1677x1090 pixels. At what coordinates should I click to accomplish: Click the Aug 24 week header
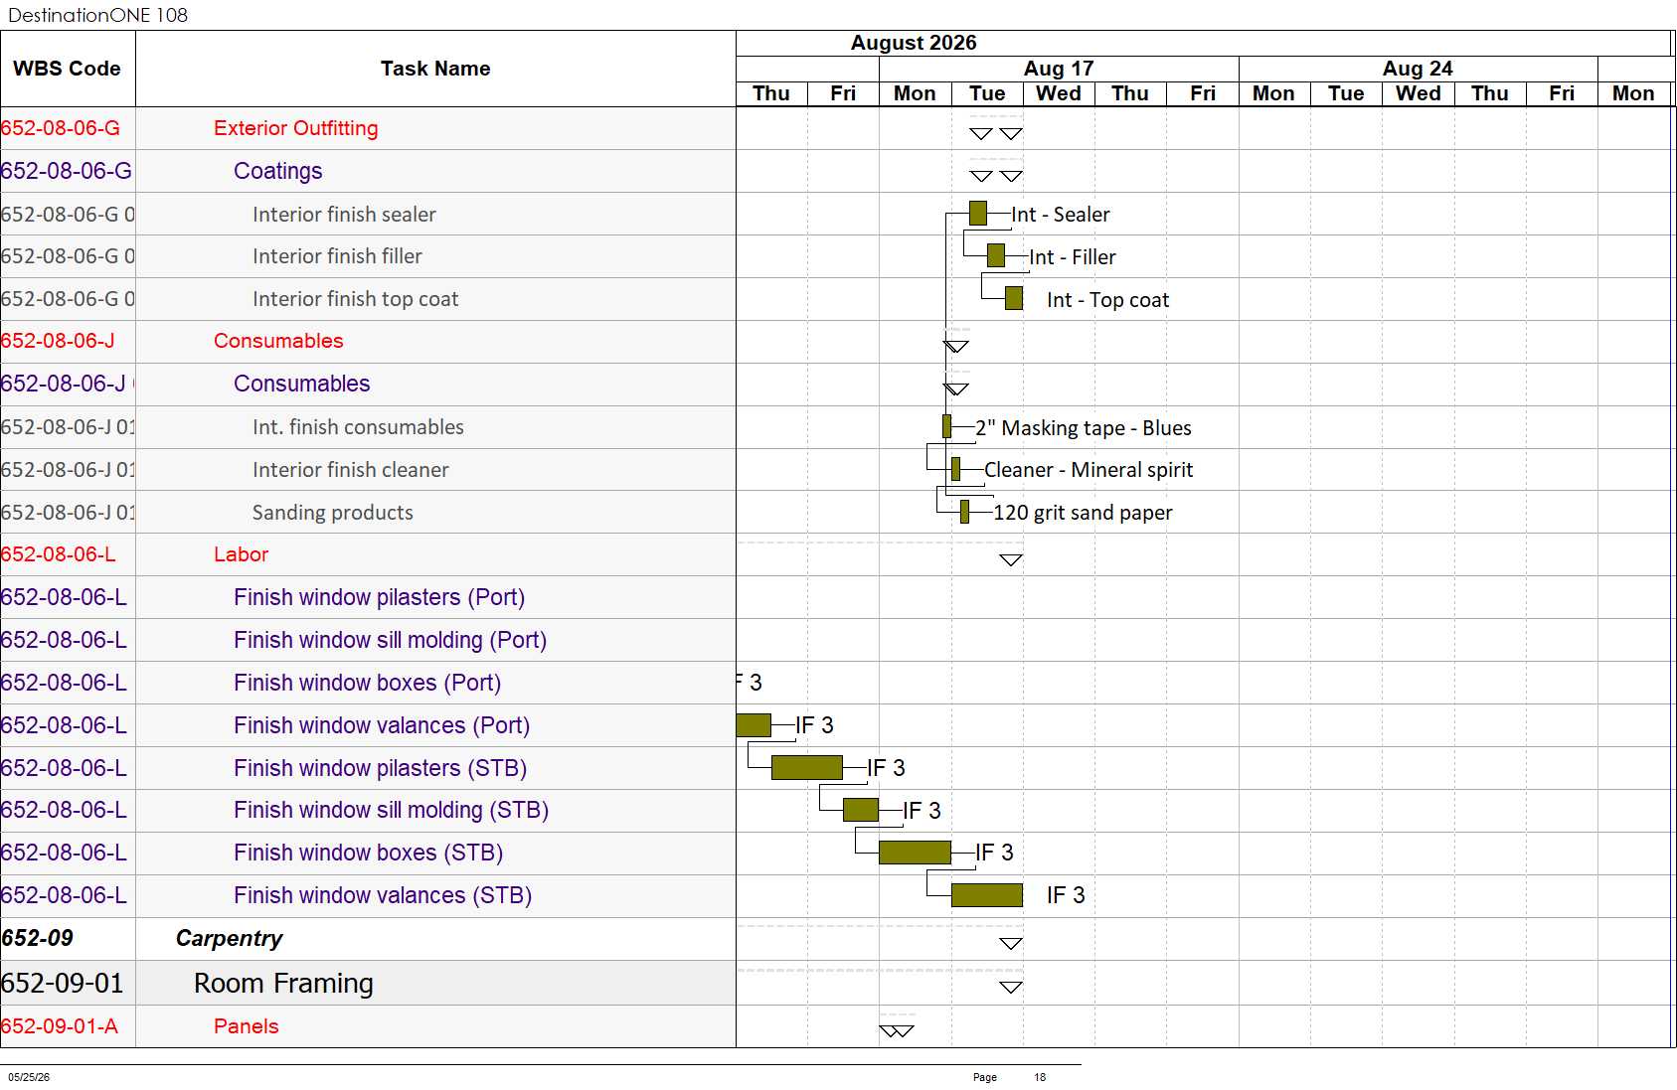tap(1418, 69)
